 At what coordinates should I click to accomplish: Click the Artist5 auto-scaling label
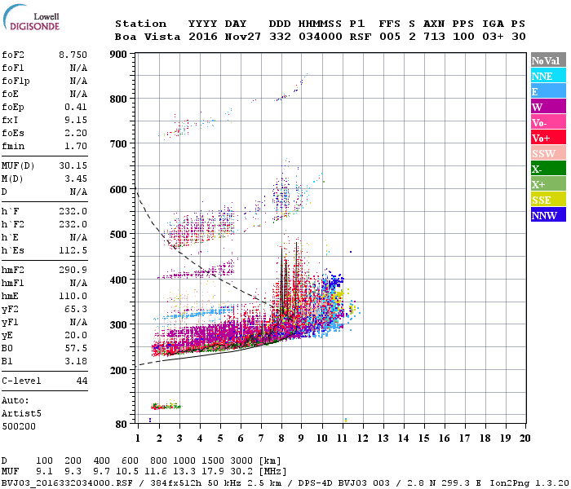tap(21, 414)
